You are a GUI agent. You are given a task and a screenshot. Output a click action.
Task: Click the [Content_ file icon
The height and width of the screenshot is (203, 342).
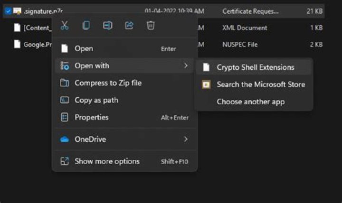click(17, 28)
